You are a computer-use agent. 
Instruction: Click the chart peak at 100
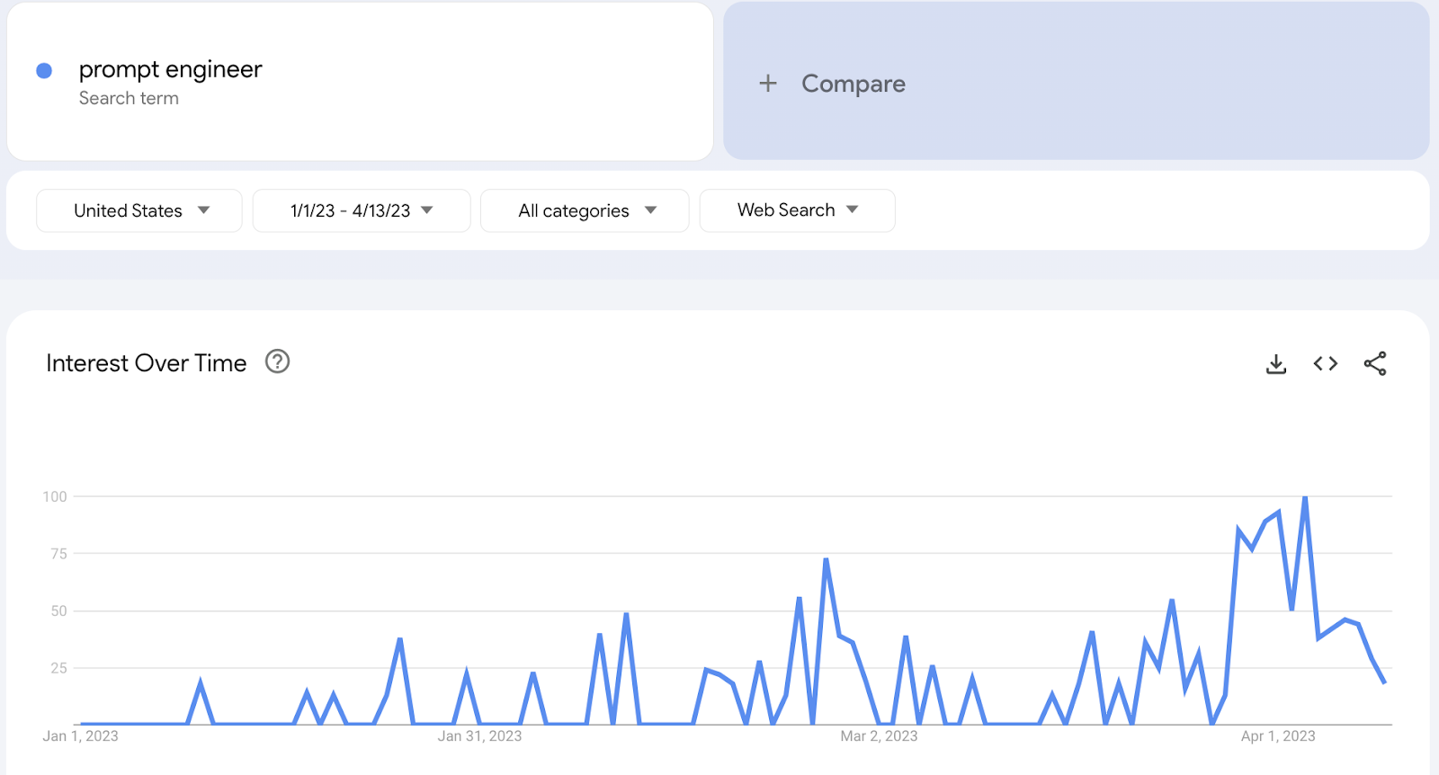(1305, 497)
